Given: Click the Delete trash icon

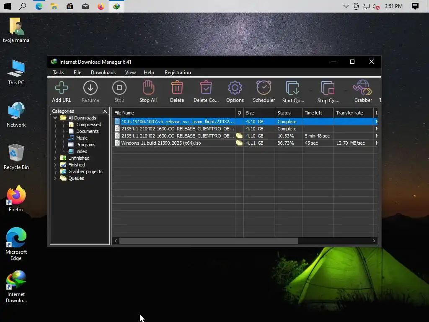Looking at the screenshot, I should [x=177, y=88].
